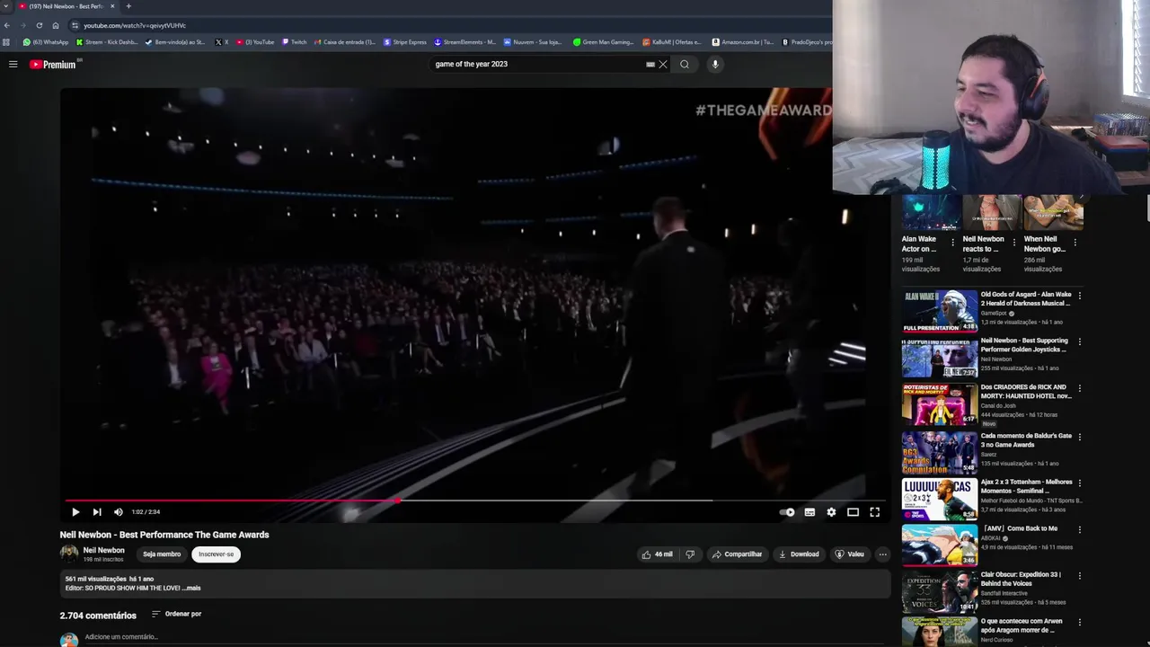Open the Stripe Express bookmark
This screenshot has width=1150, height=647.
click(405, 42)
